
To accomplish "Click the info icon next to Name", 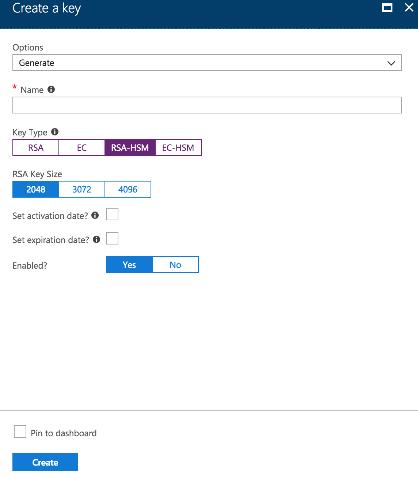I will point(51,89).
